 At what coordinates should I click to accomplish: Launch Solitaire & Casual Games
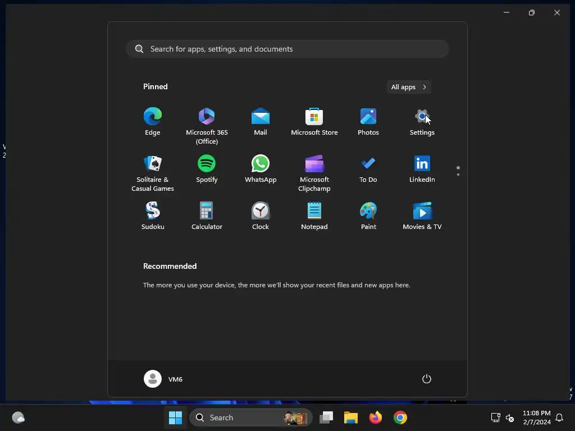click(x=153, y=173)
